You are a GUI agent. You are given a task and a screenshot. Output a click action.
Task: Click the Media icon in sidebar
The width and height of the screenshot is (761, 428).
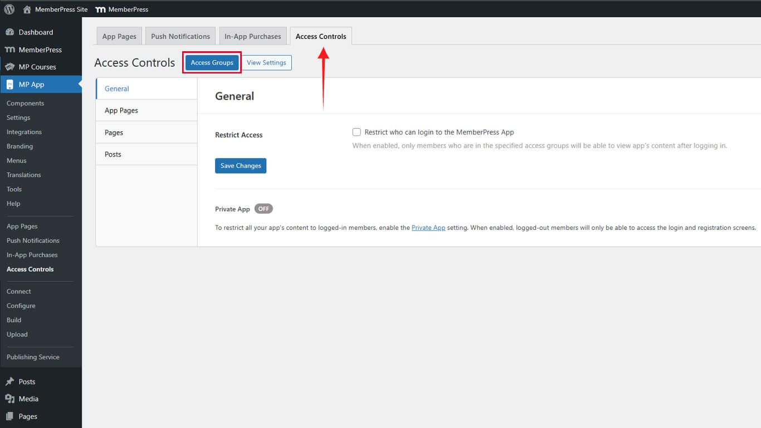(x=9, y=399)
